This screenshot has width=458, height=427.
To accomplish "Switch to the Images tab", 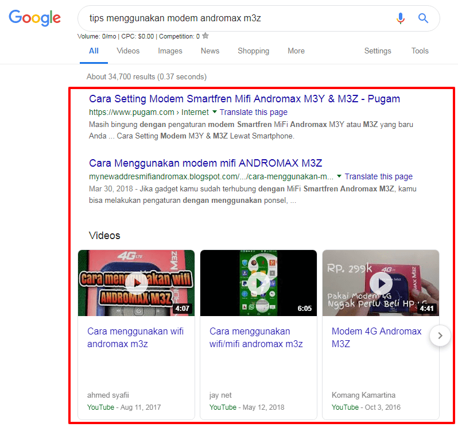I will [x=170, y=51].
